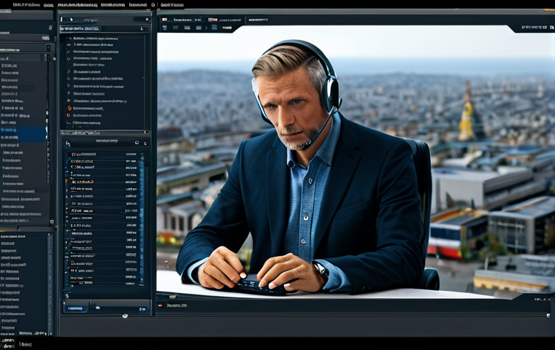Viewport: 555px width, 350px height.
Task: Click the orange-and-white striped icon in preview toolbar
Action: [x=213, y=20]
